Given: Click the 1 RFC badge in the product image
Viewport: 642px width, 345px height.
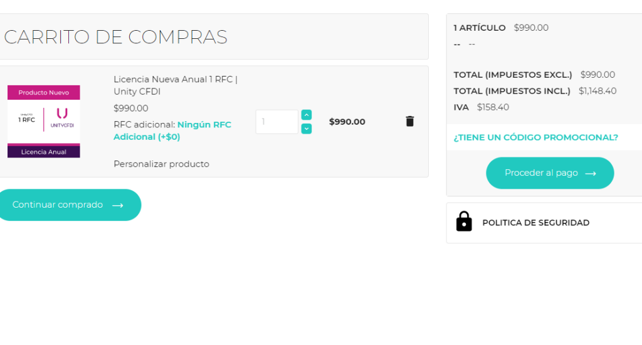Looking at the screenshot, I should [x=26, y=119].
